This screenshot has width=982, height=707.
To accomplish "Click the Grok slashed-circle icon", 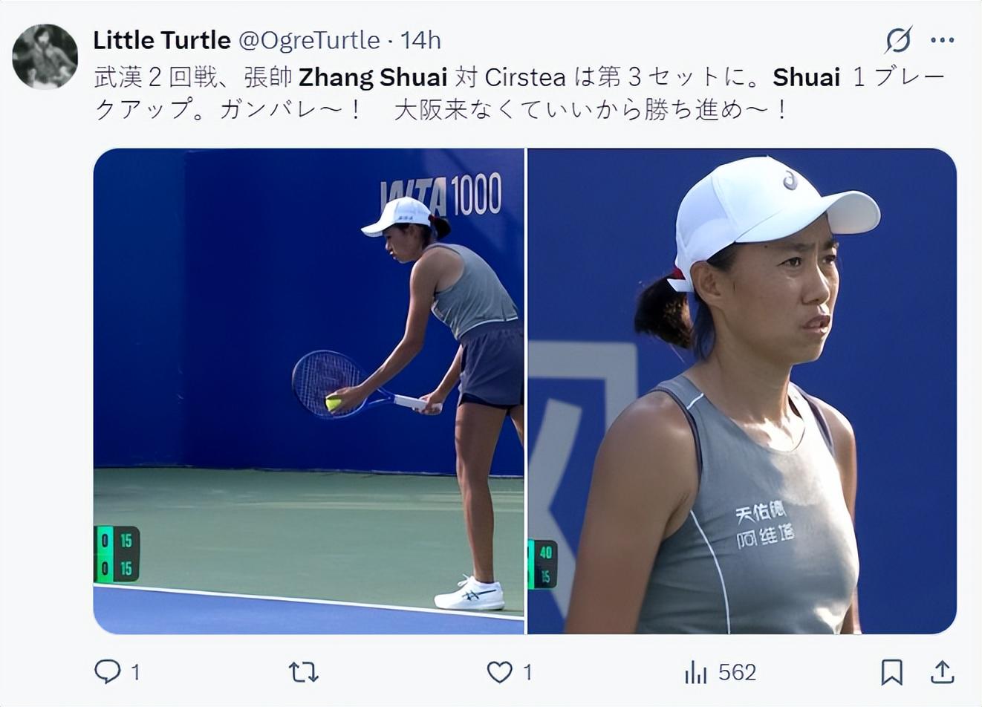I will (899, 40).
